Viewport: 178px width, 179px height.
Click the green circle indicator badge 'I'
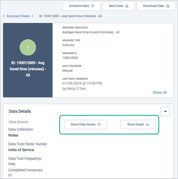point(28,47)
